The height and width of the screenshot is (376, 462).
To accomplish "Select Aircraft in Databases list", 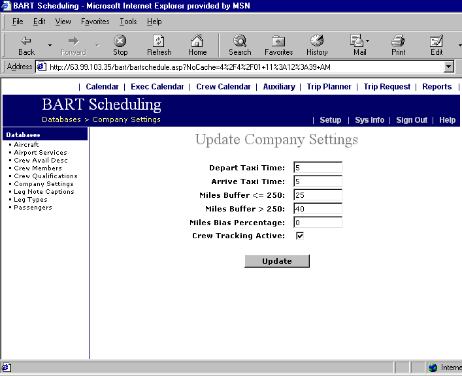I will point(26,144).
